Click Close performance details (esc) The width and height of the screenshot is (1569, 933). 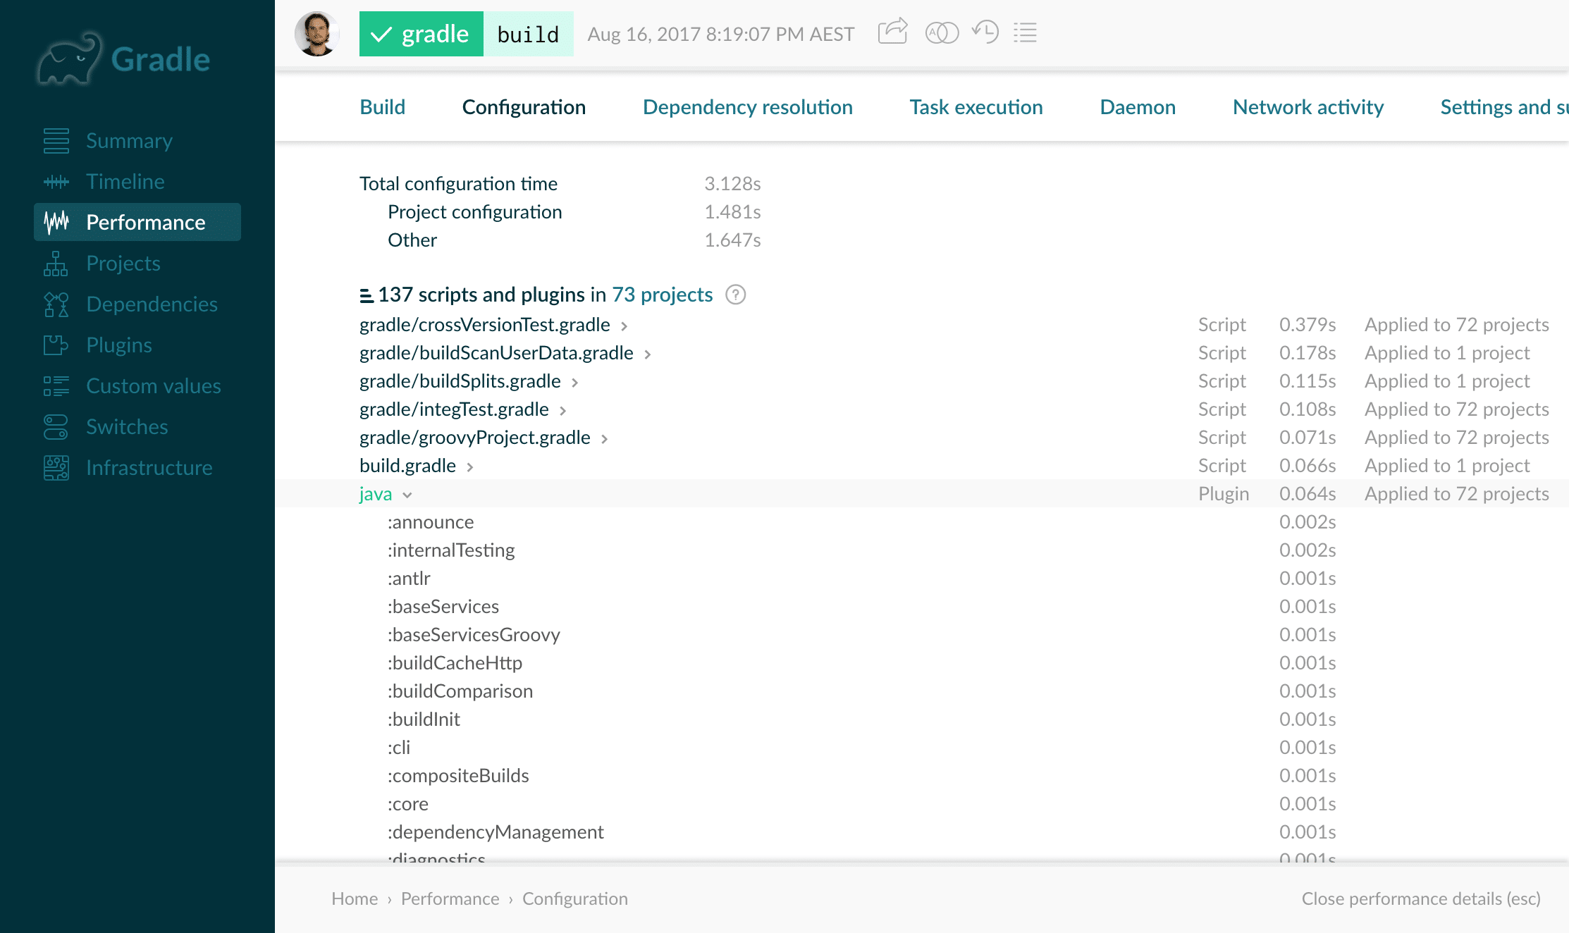coord(1421,898)
